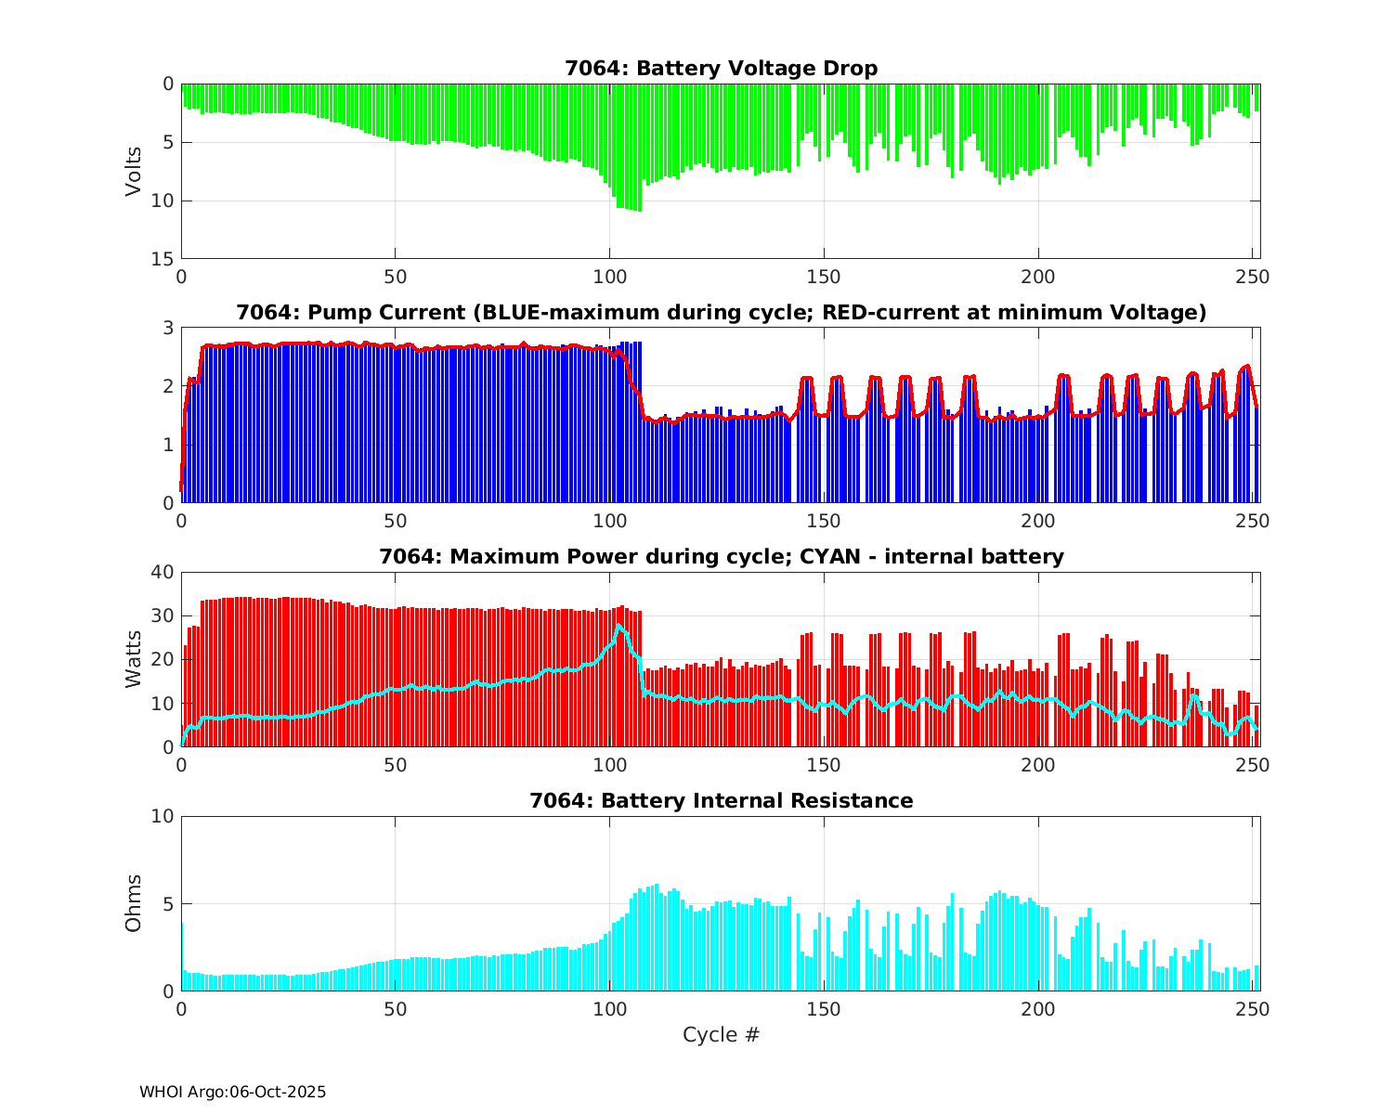Click the Battery Voltage Drop chart title
Viewport: 1393px width, 1114px height.
tap(721, 69)
